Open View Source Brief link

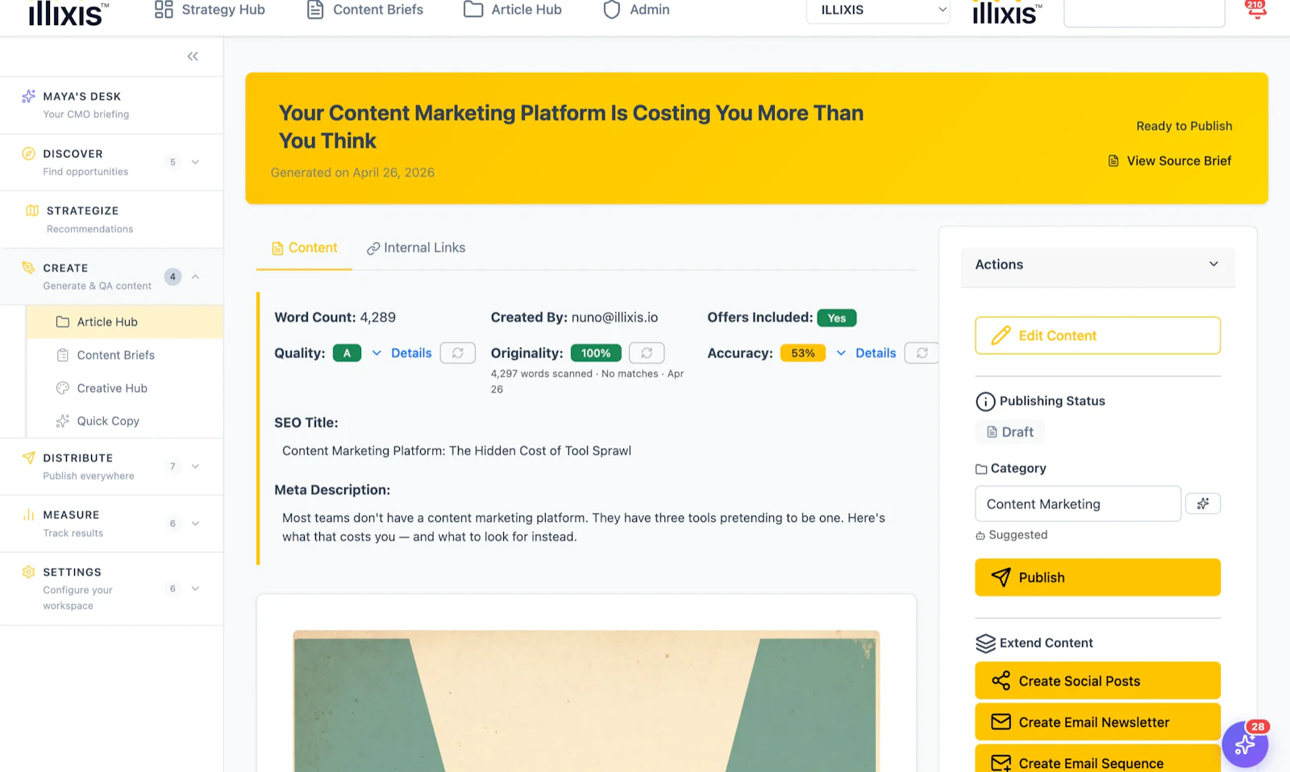pyautogui.click(x=1170, y=161)
